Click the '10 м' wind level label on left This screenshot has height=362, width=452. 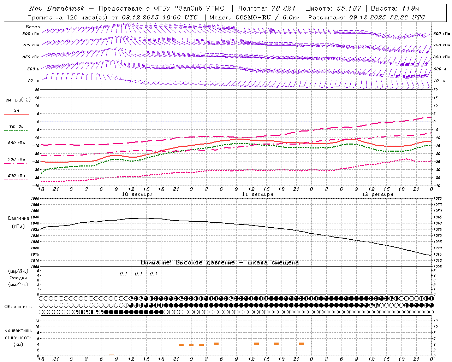click(x=34, y=81)
